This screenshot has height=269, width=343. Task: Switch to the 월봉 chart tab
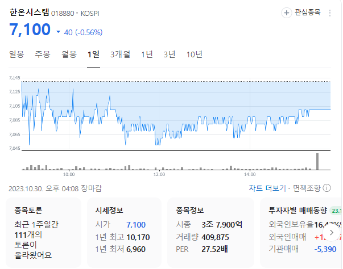coord(69,54)
